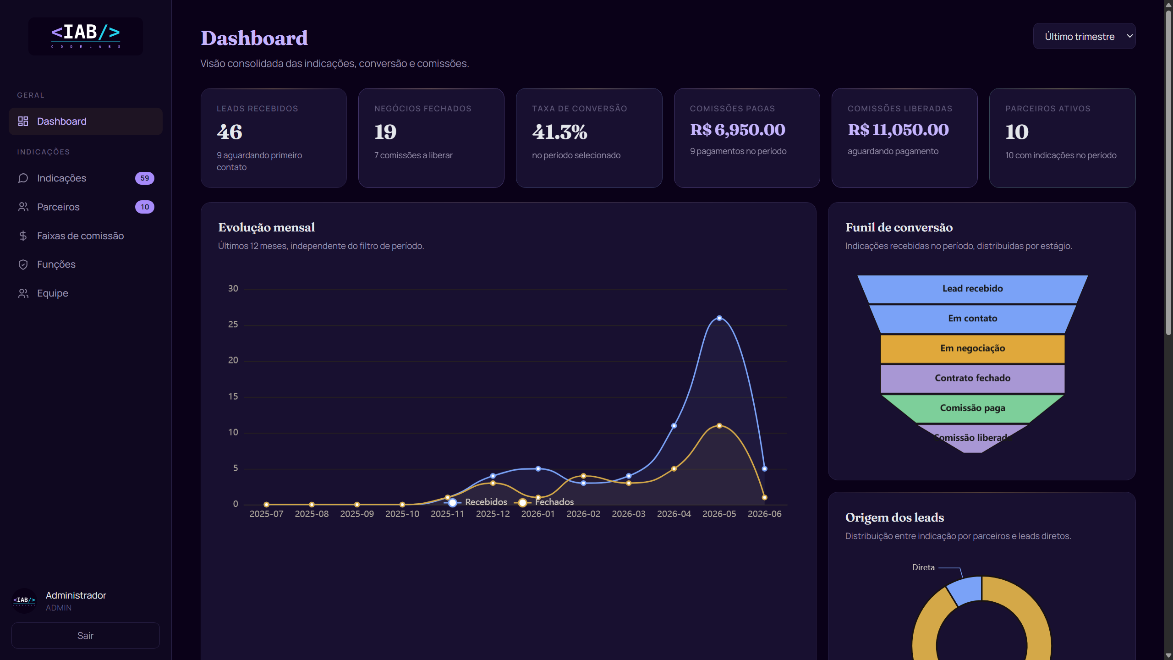The height and width of the screenshot is (660, 1173).
Task: Click the Em contato funnel segment
Action: [x=972, y=319]
